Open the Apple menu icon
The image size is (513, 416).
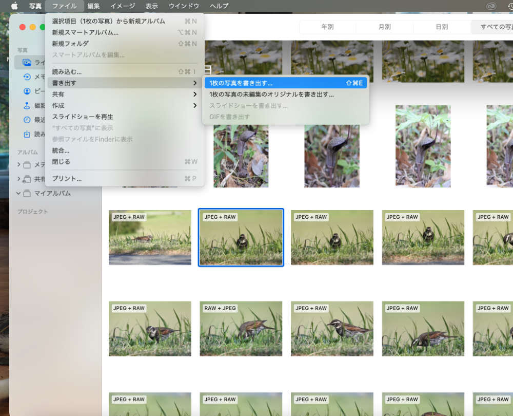click(x=14, y=6)
